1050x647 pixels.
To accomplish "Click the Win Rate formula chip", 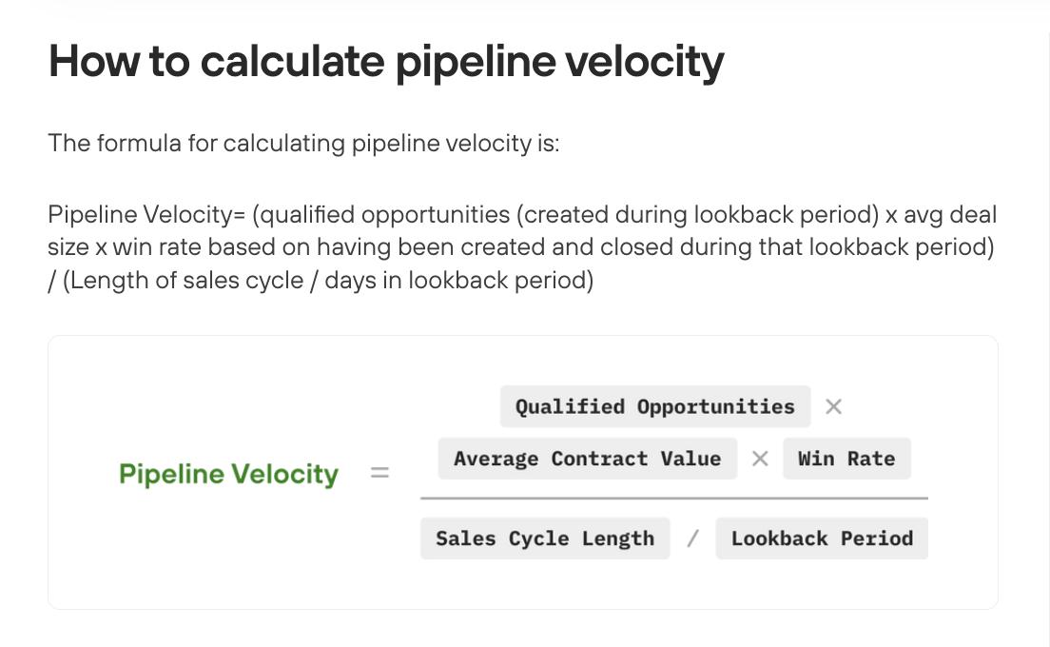I will (846, 459).
